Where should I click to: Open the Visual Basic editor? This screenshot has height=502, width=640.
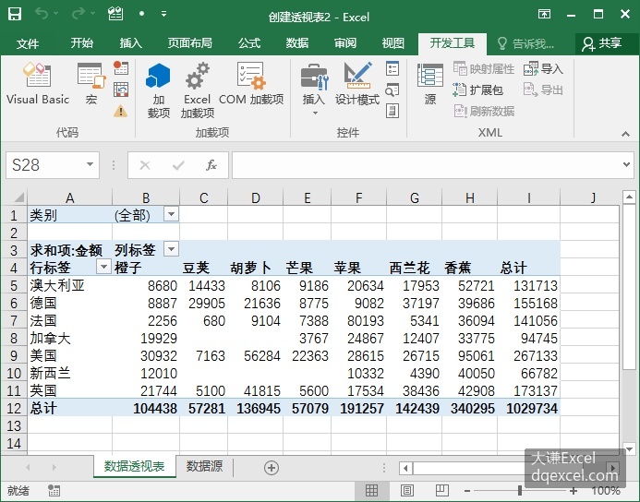click(x=38, y=84)
